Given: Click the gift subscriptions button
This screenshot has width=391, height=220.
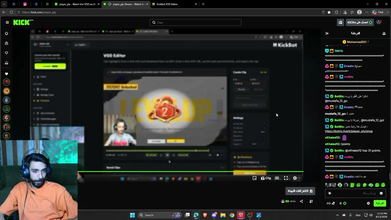Looking at the screenshot, I should click(300, 191).
